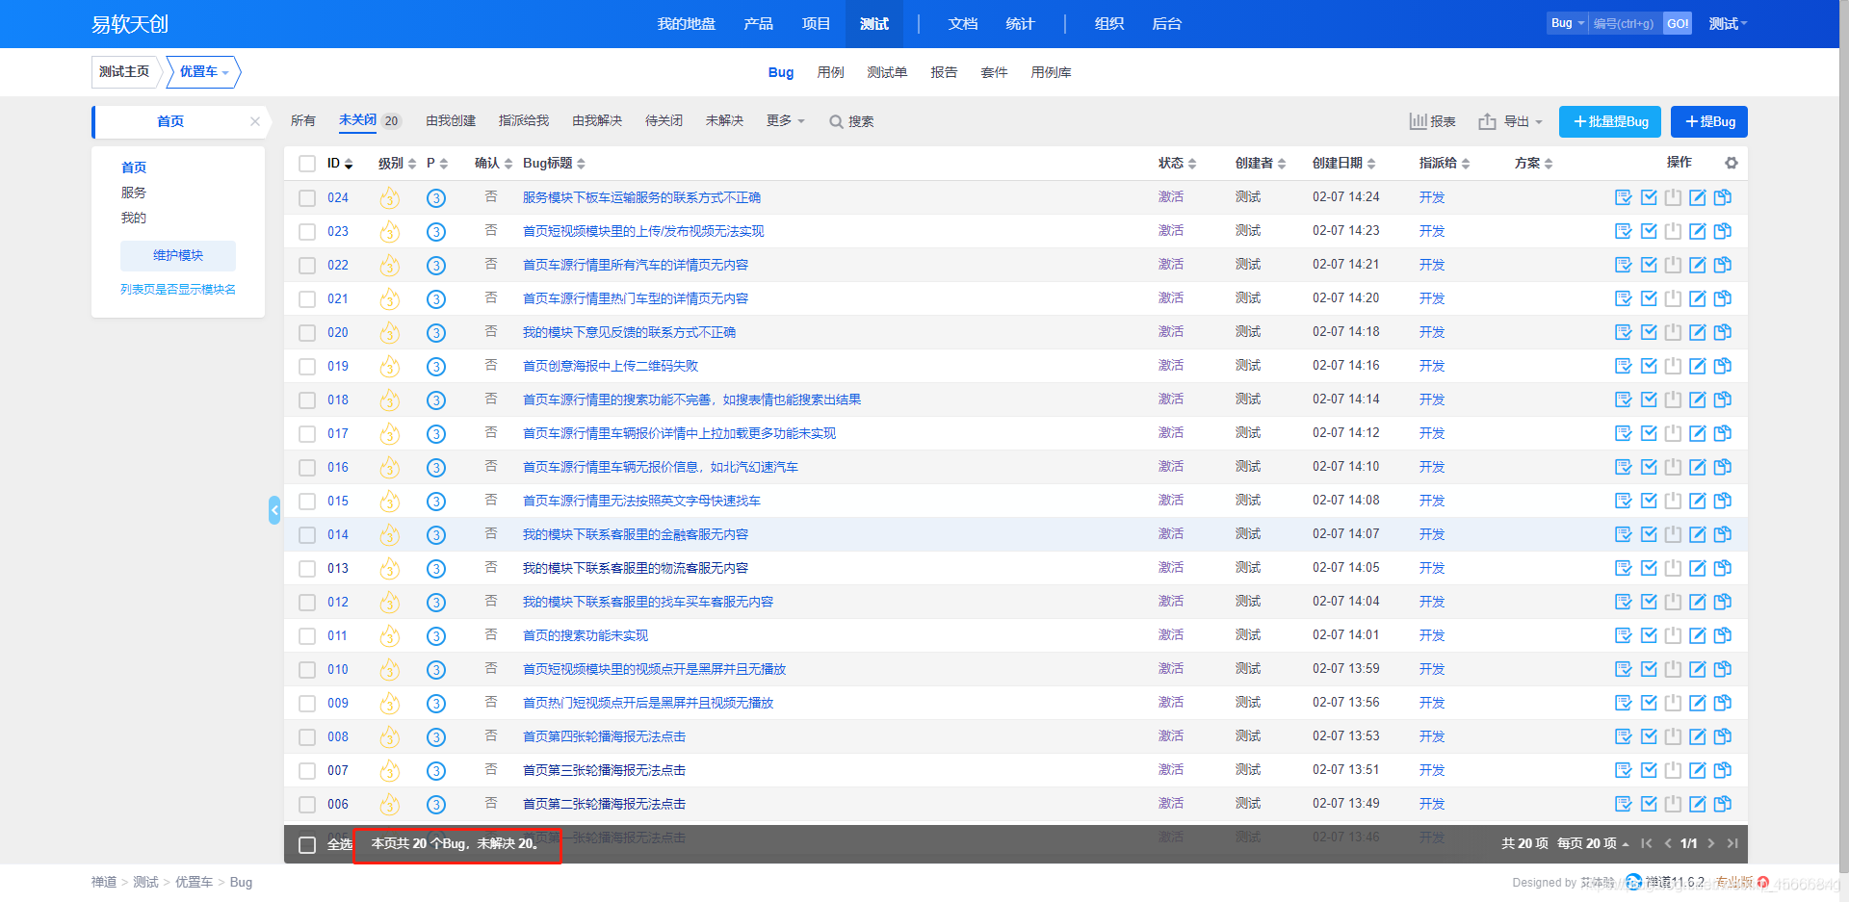Collapse the sidebar with the arrow handle
Screen dimensions: 1849x902
tap(274, 510)
